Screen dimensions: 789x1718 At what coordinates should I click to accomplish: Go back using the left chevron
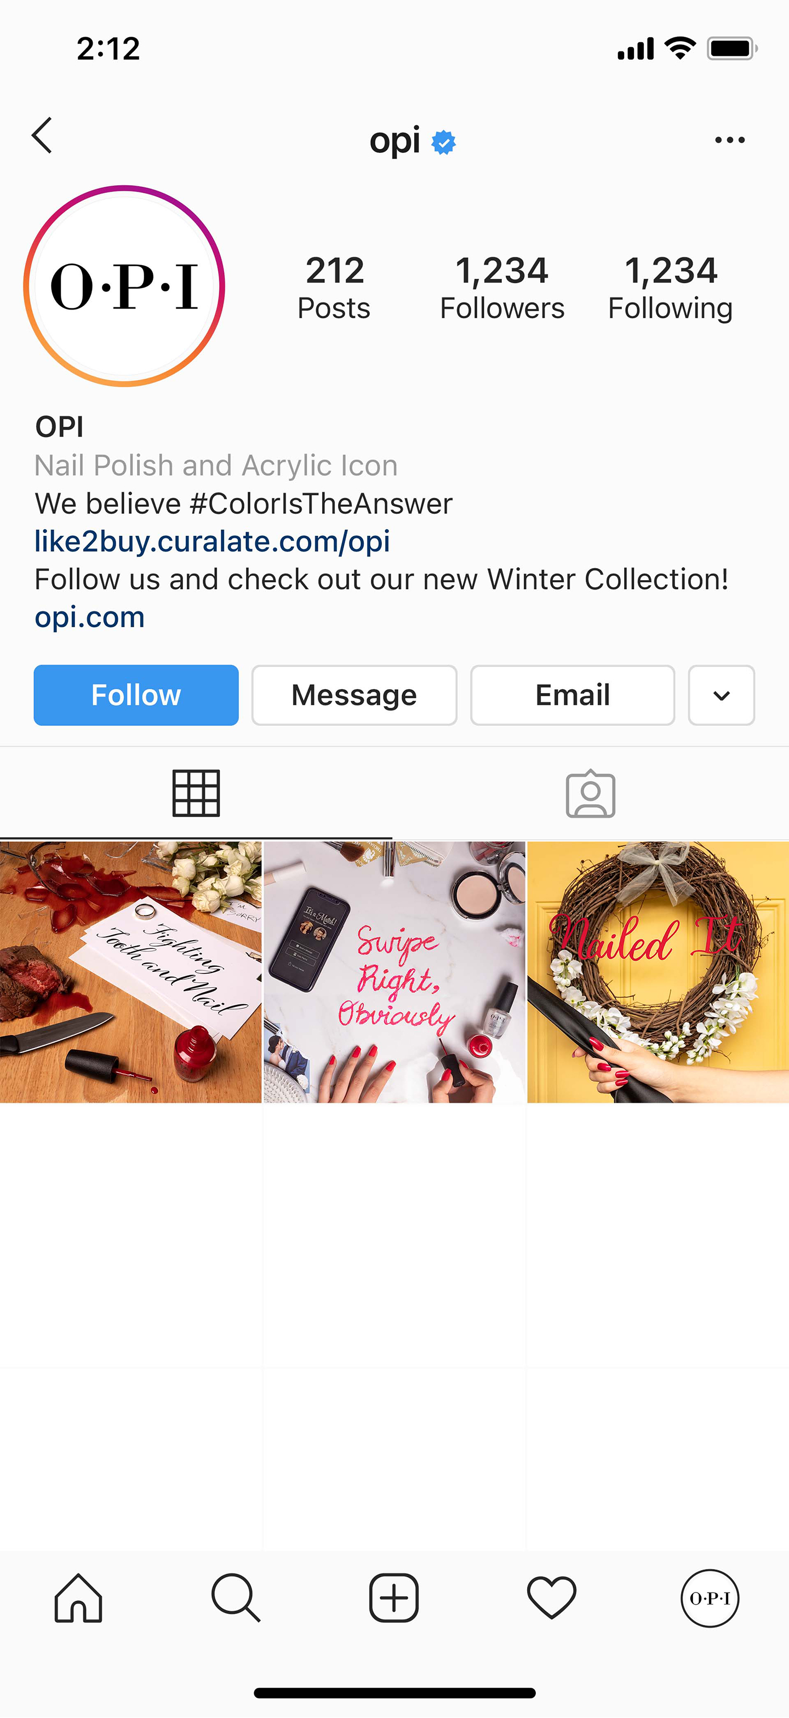[42, 136]
